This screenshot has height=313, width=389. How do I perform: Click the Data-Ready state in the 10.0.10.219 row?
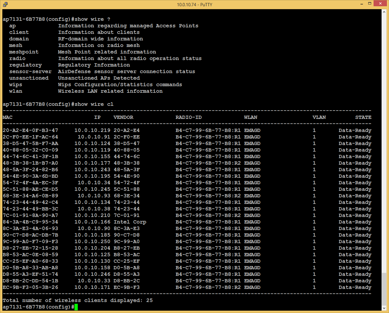point(355,130)
